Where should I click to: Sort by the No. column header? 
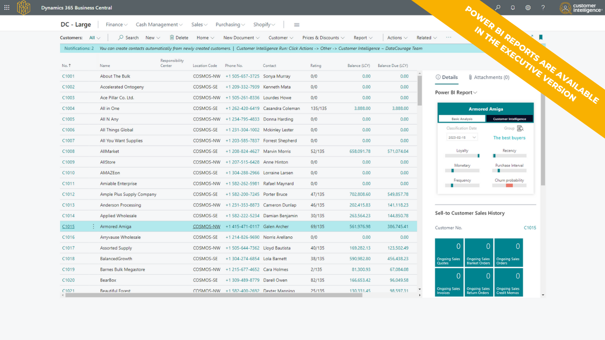66,66
